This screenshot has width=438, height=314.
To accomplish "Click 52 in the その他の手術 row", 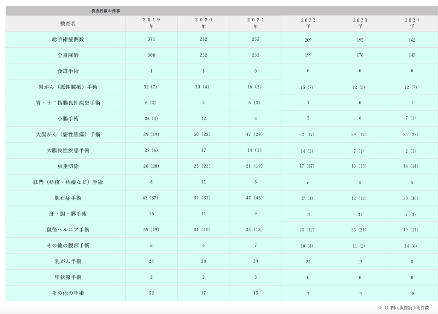I will pyautogui.click(x=152, y=293).
